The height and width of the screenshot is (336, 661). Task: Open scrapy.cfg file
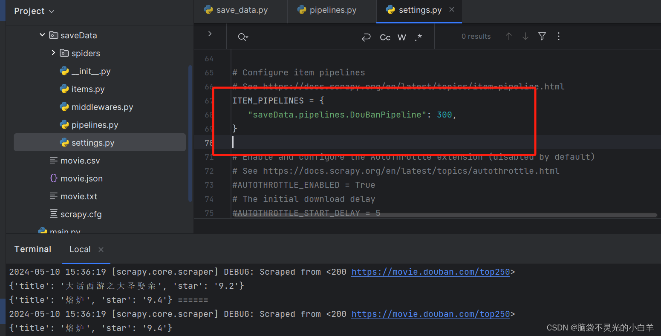81,214
